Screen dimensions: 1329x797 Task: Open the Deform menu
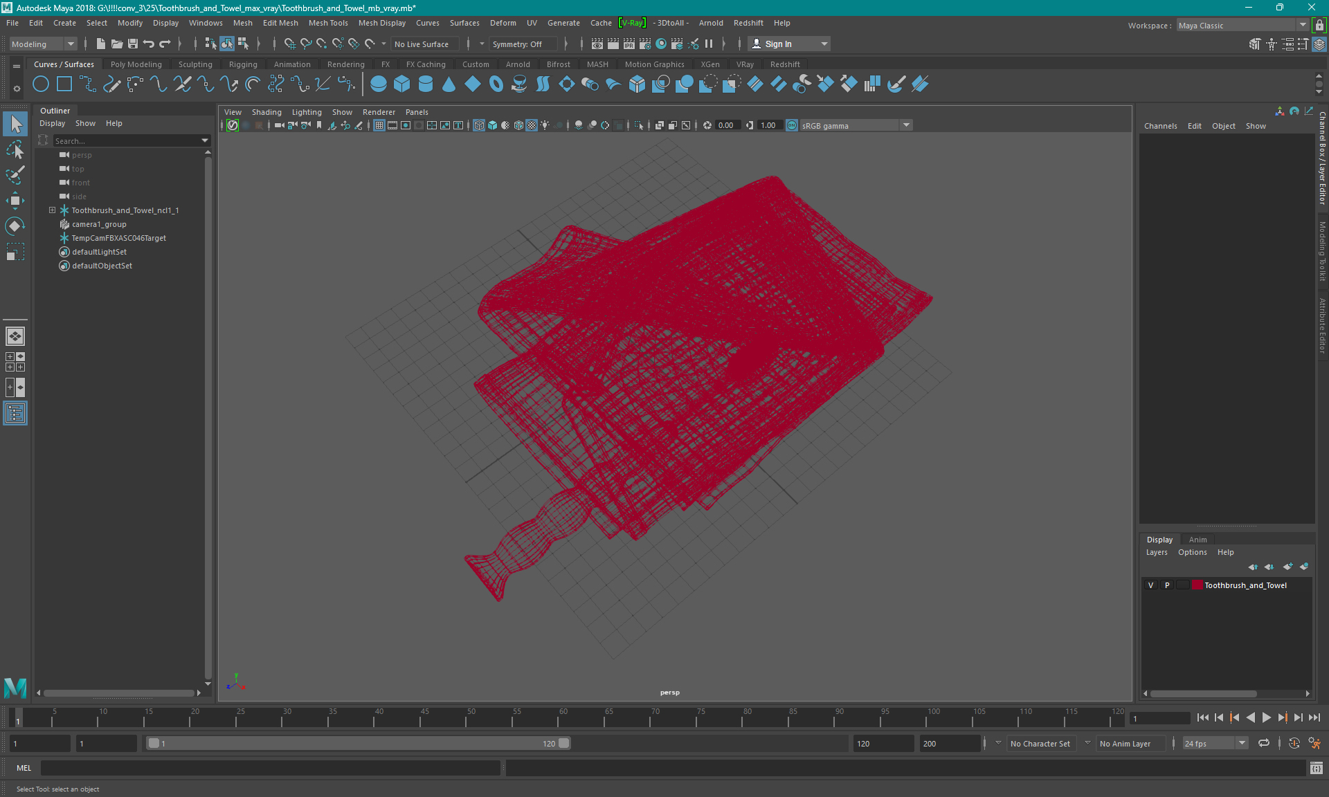(503, 23)
